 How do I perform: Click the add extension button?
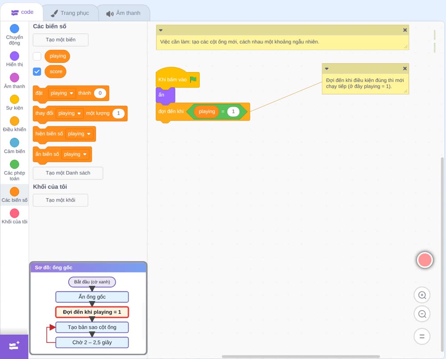(x=14, y=346)
